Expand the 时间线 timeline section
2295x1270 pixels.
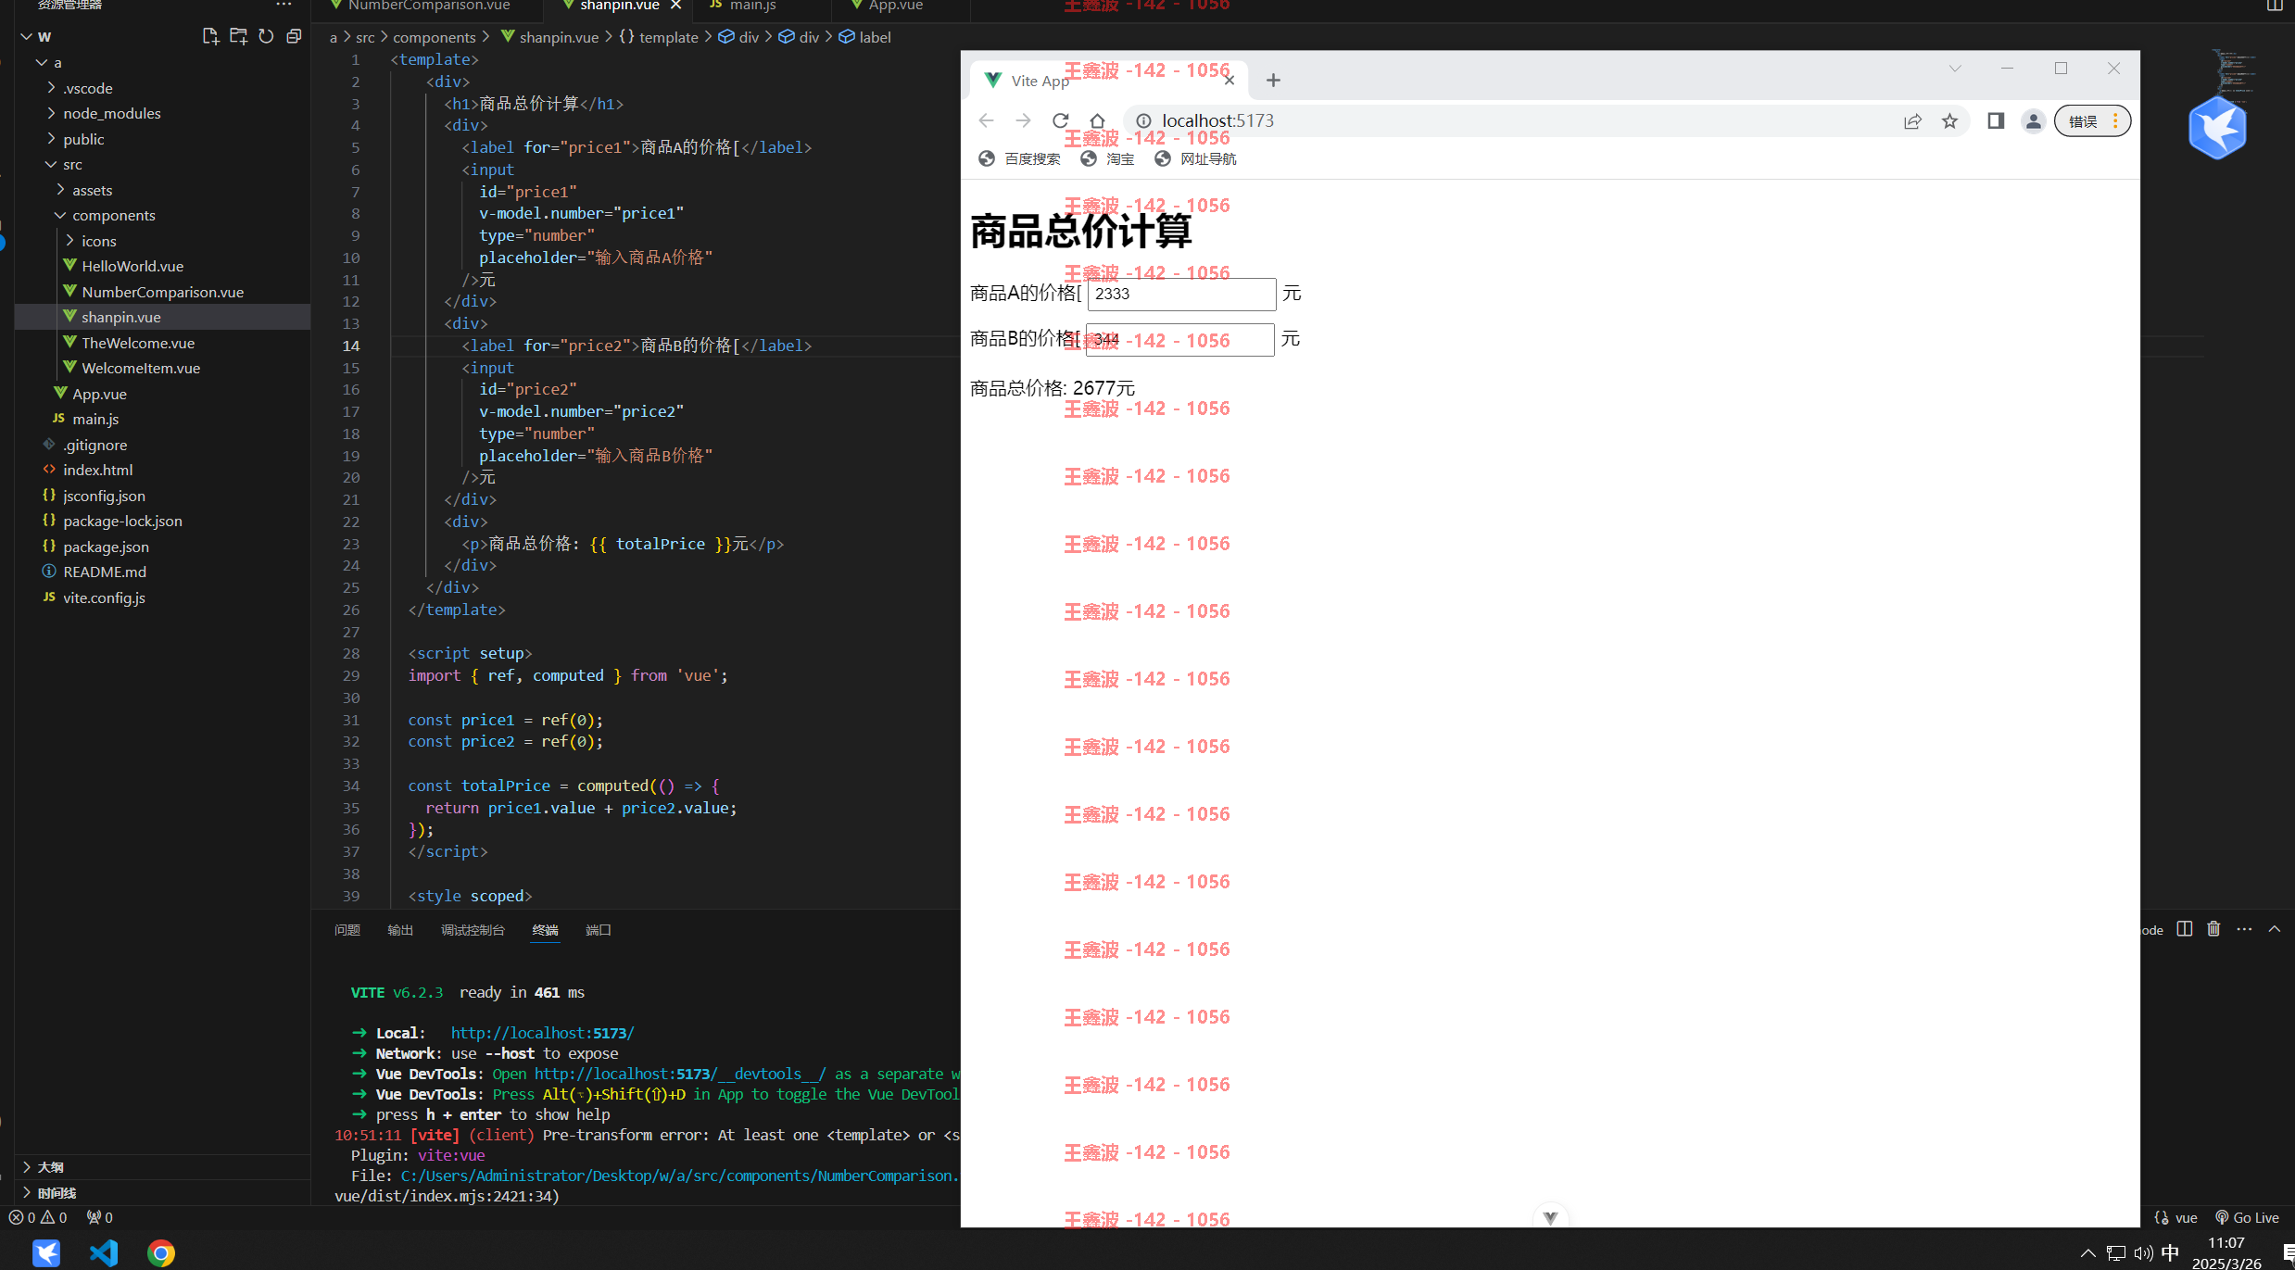(x=57, y=1193)
